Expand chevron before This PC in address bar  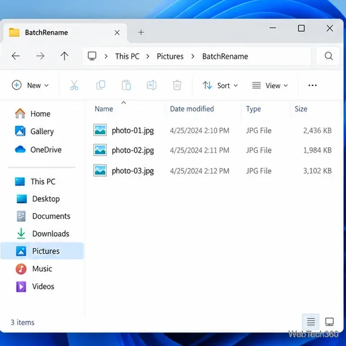pos(106,56)
